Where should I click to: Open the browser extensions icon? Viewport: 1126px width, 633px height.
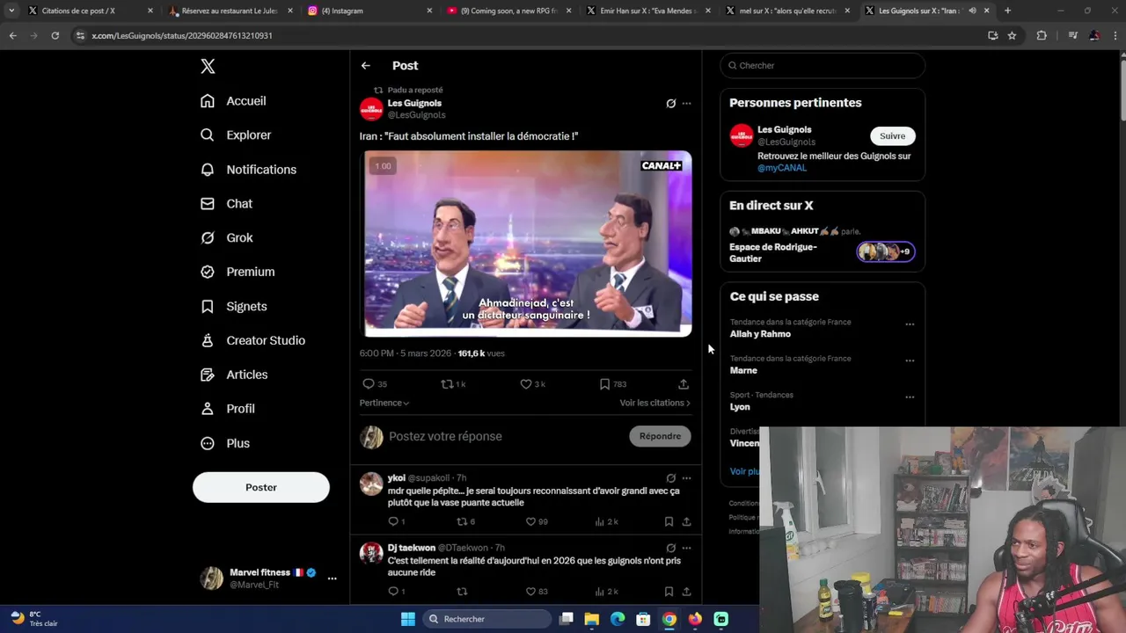tap(1042, 35)
